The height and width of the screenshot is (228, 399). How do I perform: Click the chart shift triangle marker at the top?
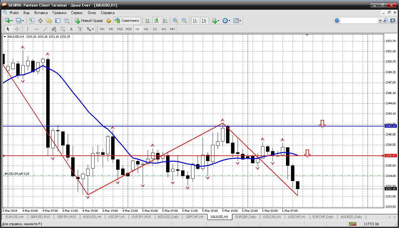click(307, 35)
